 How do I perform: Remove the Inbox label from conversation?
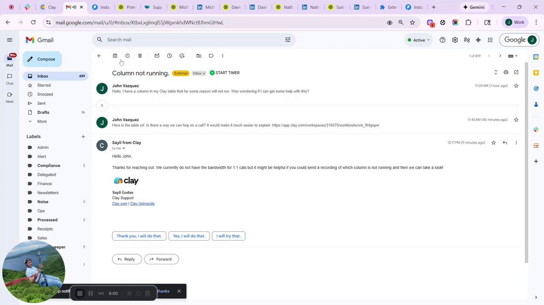click(204, 73)
